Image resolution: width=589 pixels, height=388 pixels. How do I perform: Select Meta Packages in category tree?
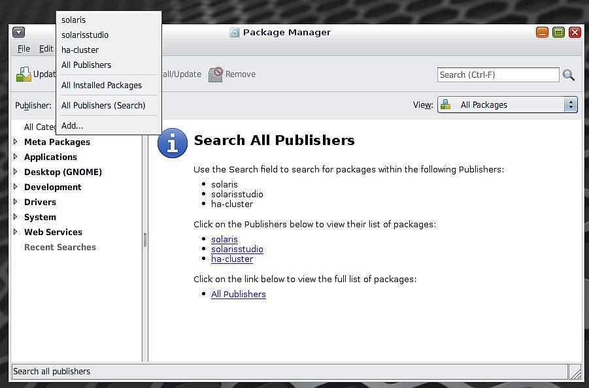pos(57,142)
